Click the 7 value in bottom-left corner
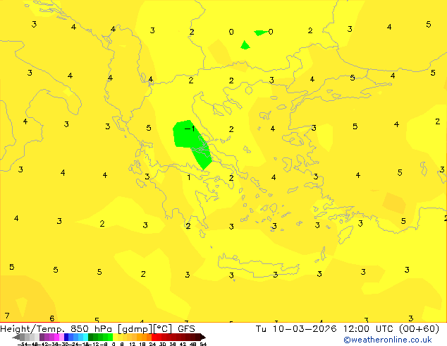Screen dimensions: 447x346 click(7, 316)
